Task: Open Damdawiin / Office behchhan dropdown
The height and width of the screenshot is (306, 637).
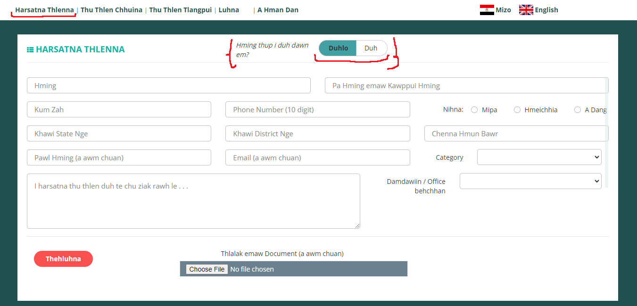Action: pos(530,181)
